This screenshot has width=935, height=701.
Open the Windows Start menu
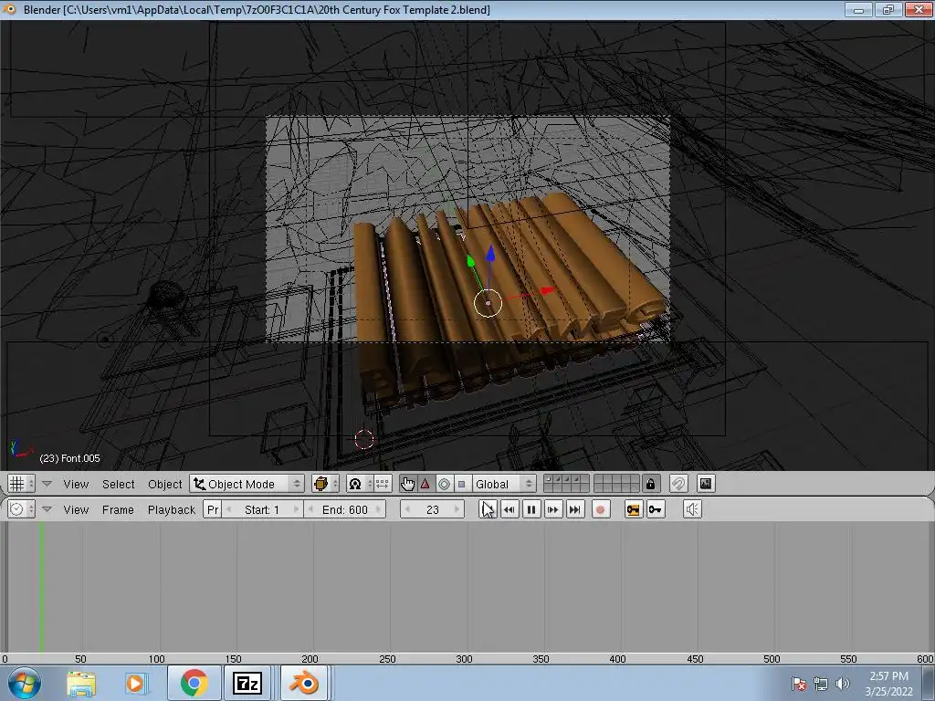[x=25, y=683]
